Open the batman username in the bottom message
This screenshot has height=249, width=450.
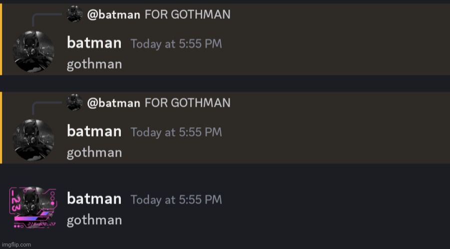(x=94, y=199)
